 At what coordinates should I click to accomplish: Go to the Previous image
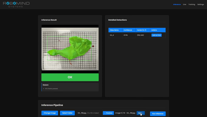108,113
